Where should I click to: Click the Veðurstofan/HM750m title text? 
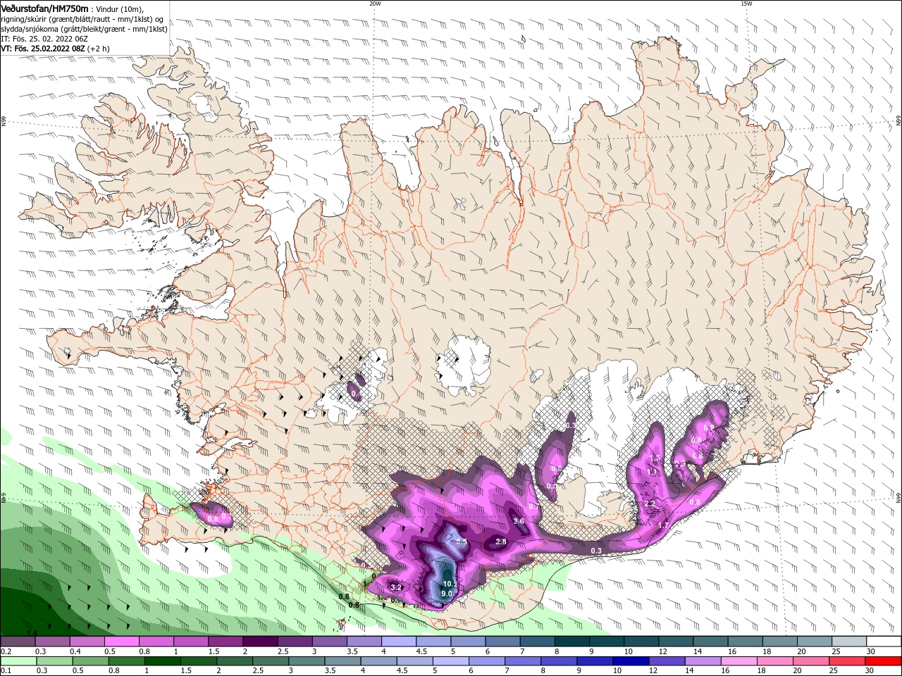click(x=44, y=8)
